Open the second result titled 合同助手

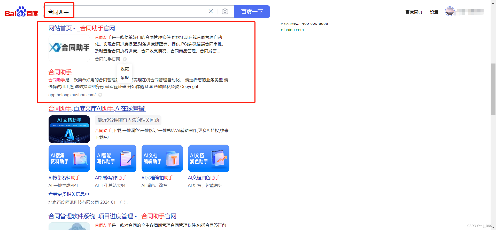point(60,72)
